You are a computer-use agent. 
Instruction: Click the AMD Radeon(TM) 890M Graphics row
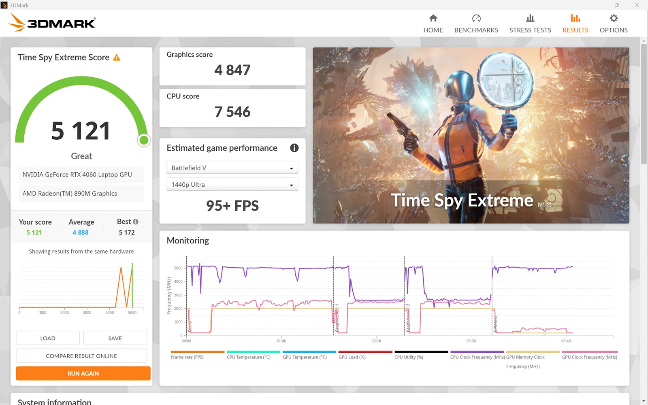pyautogui.click(x=81, y=194)
